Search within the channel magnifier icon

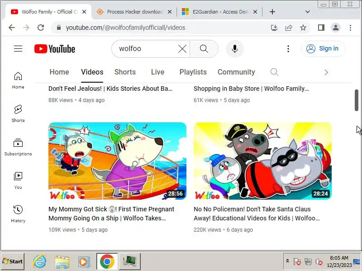[x=274, y=72]
